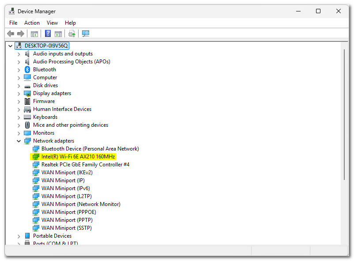This screenshot has height=261, width=354.
Task: Click the Show/Hide Action Pane icon
Action: pos(58,34)
